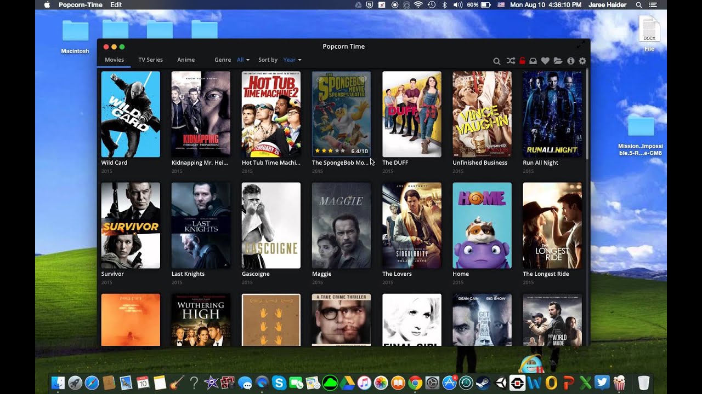Switch to the Movies tab
702x394 pixels.
pyautogui.click(x=115, y=60)
